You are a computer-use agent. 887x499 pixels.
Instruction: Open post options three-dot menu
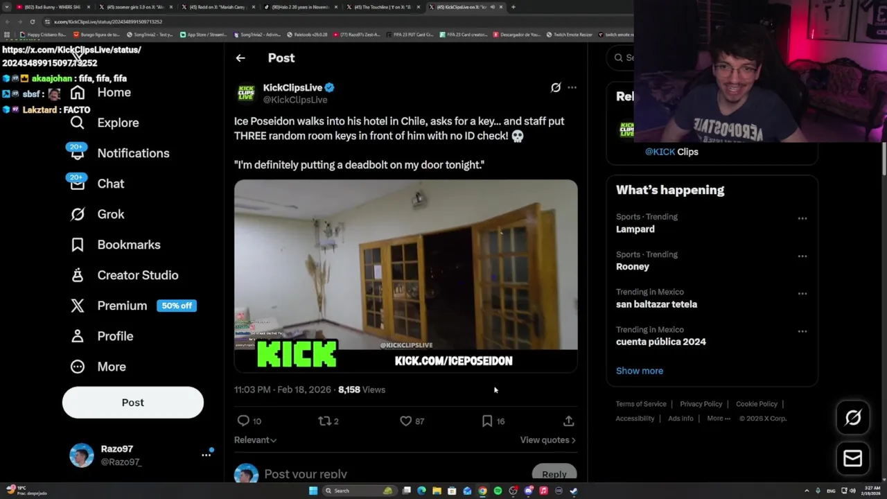click(572, 87)
